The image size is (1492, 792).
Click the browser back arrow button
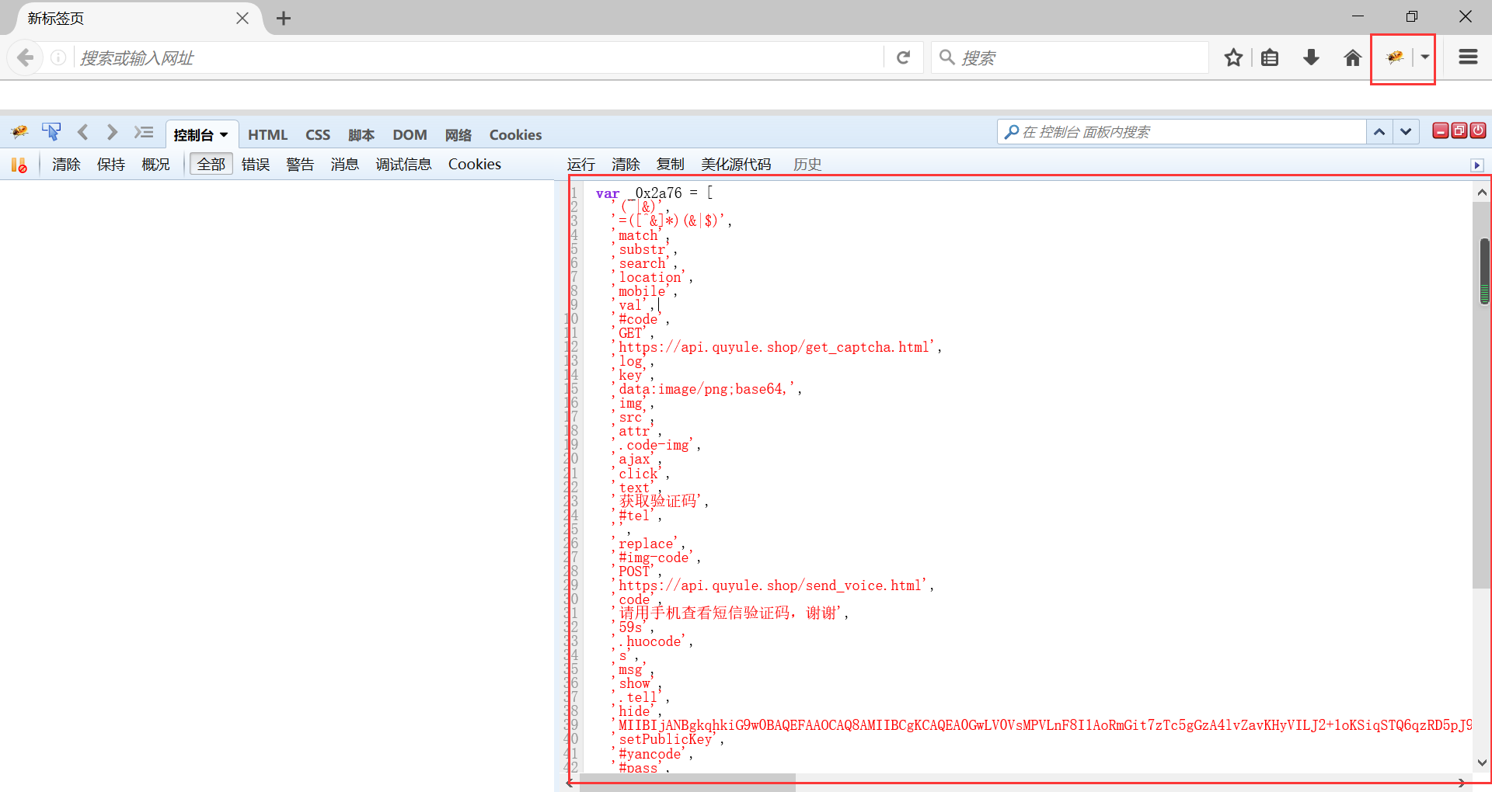(26, 57)
